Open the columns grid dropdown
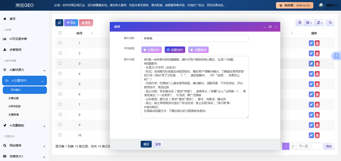 pyautogui.click(x=309, y=23)
